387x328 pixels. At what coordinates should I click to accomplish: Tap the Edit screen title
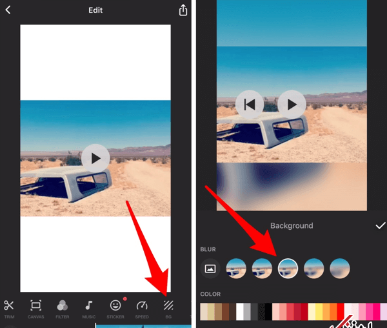pyautogui.click(x=95, y=10)
